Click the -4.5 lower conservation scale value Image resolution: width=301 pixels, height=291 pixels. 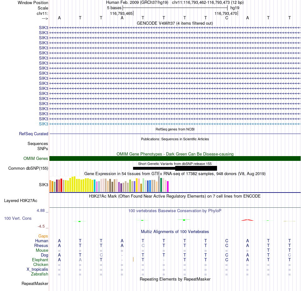tap(41, 226)
